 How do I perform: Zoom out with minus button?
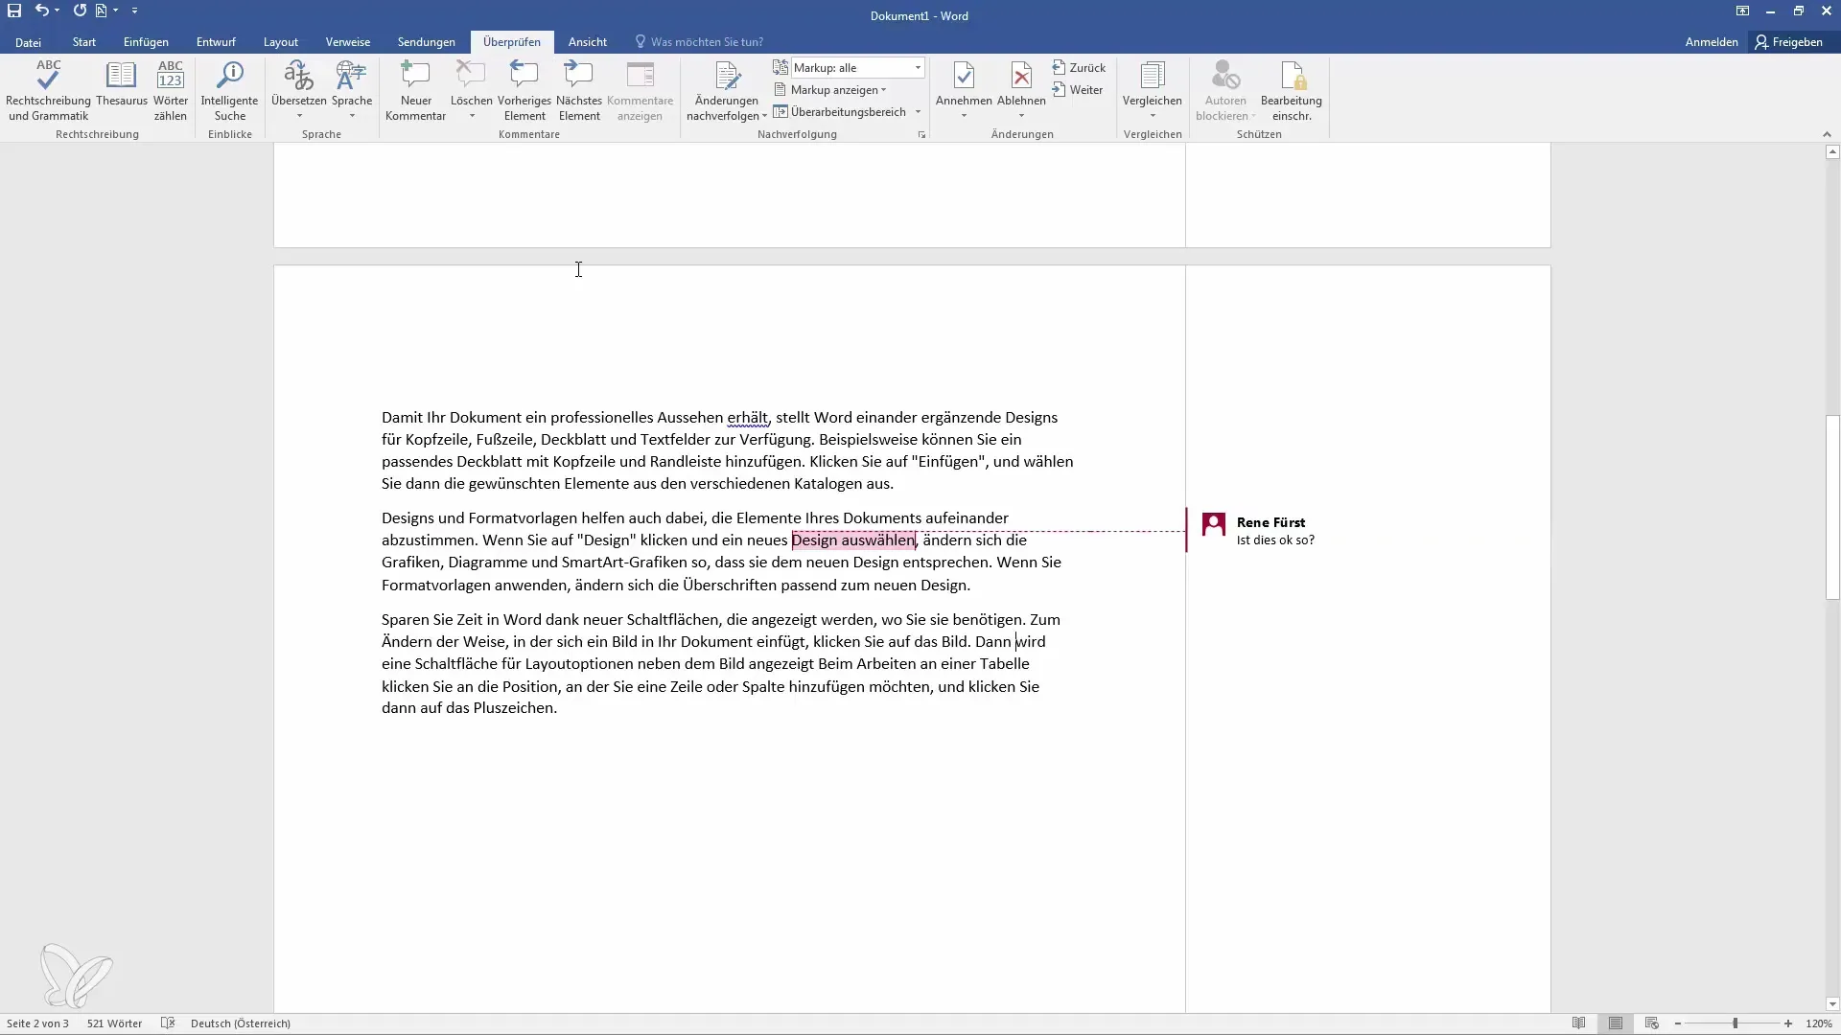[1678, 1023]
